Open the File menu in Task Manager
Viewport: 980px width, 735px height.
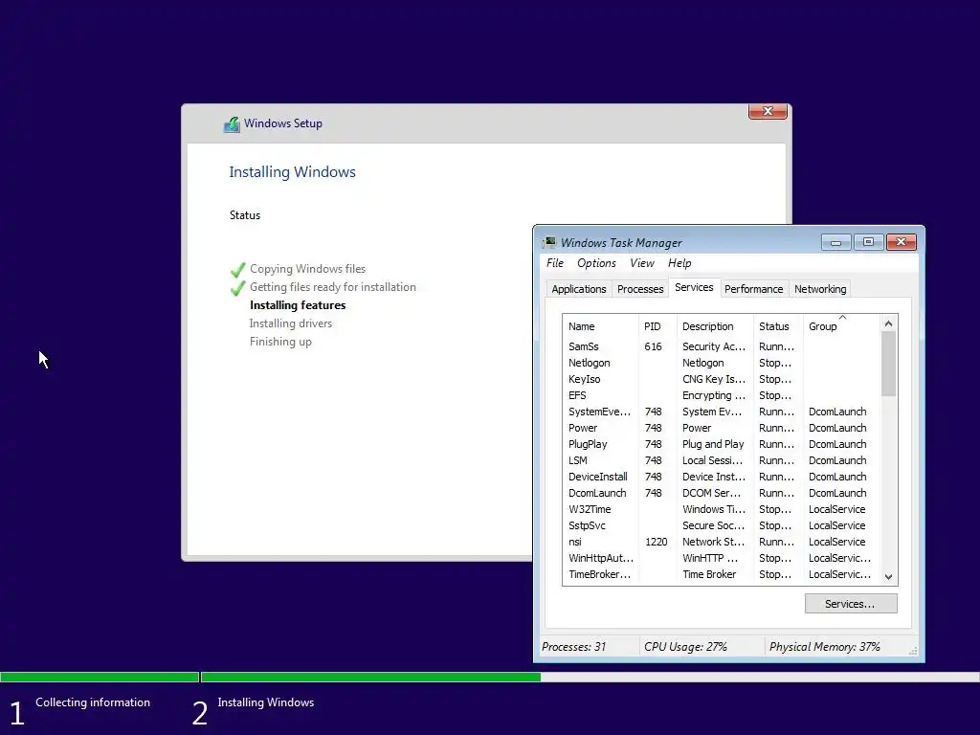[x=555, y=263]
